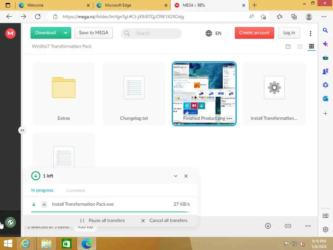Open more options dots in bottom bar
The width and height of the screenshot is (333, 250).
click(308, 226)
